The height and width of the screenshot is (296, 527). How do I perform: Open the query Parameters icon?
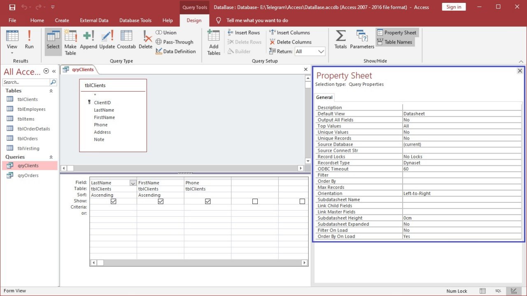click(x=362, y=40)
